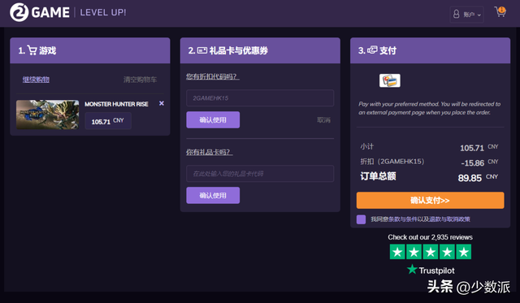520x303 pixels.
Task: Open the shopping cart icon in header
Action: click(x=500, y=11)
